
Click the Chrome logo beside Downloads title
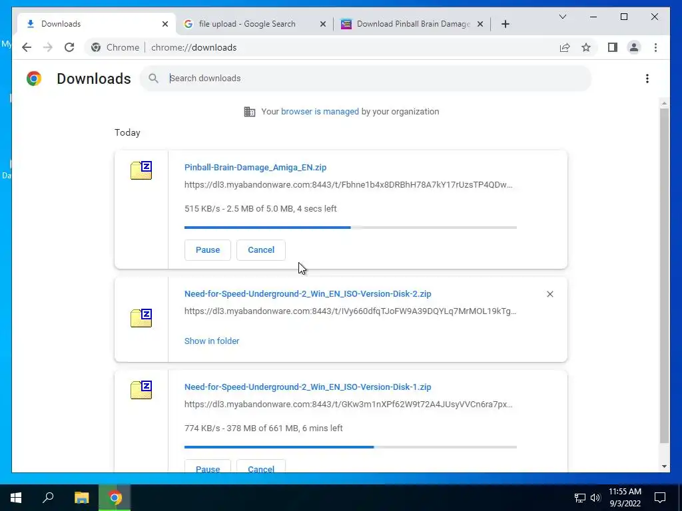pyautogui.click(x=34, y=79)
